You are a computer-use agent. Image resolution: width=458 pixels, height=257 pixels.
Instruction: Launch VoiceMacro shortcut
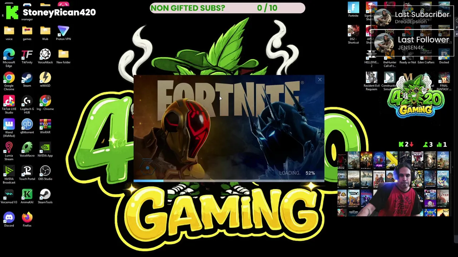pos(27,150)
